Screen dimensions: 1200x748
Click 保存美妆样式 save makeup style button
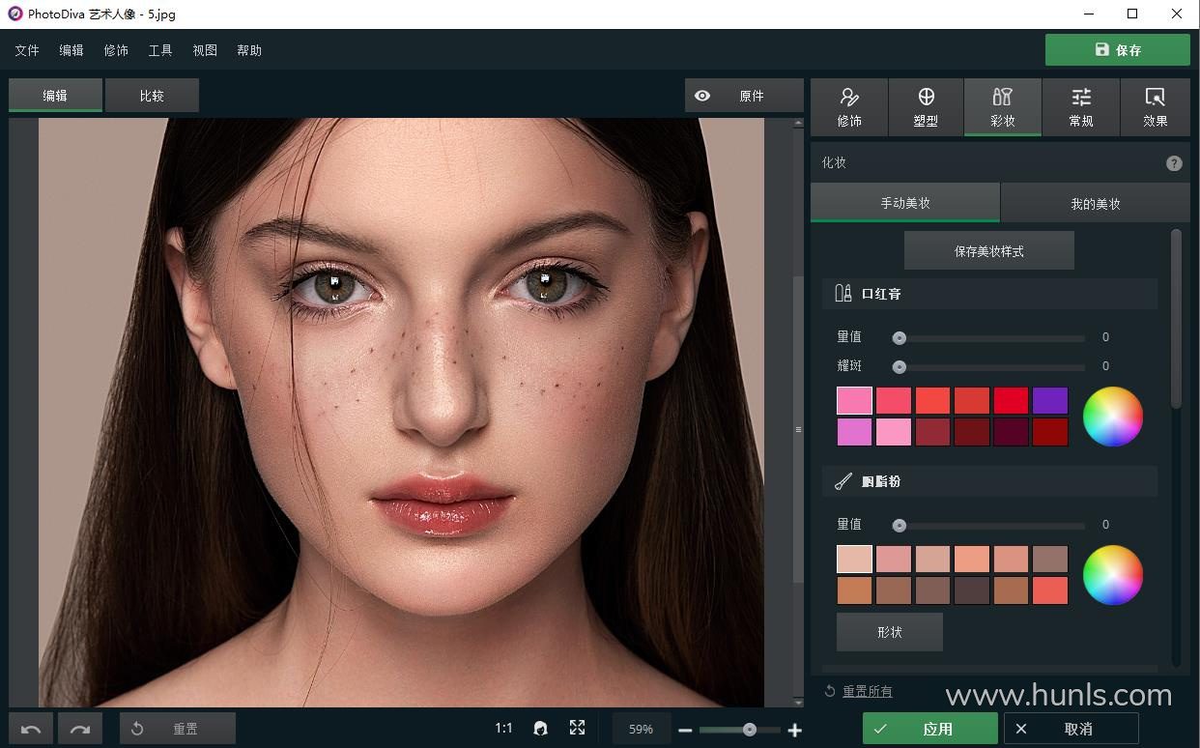(x=988, y=251)
